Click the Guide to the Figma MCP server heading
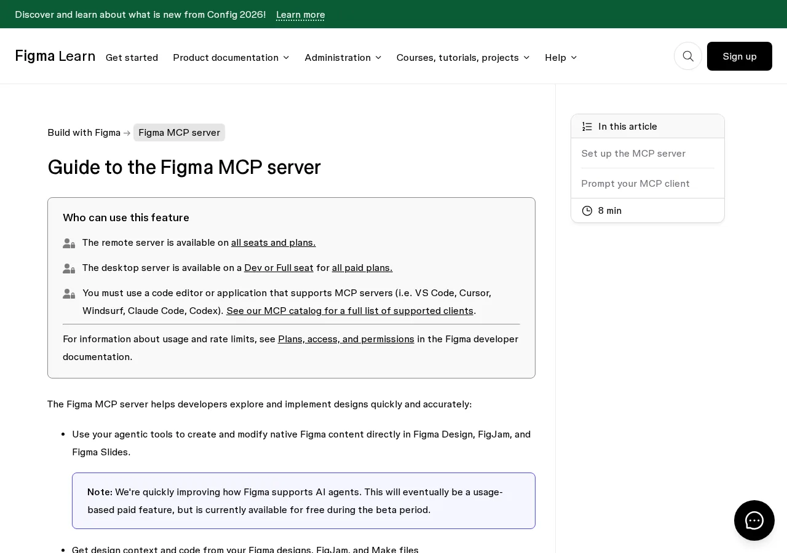The width and height of the screenshot is (787, 553). coord(184,167)
